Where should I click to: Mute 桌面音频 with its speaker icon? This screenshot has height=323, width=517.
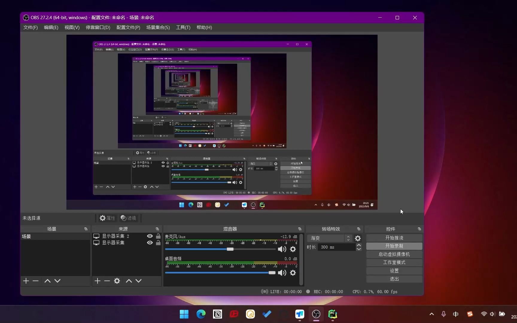[x=282, y=272]
